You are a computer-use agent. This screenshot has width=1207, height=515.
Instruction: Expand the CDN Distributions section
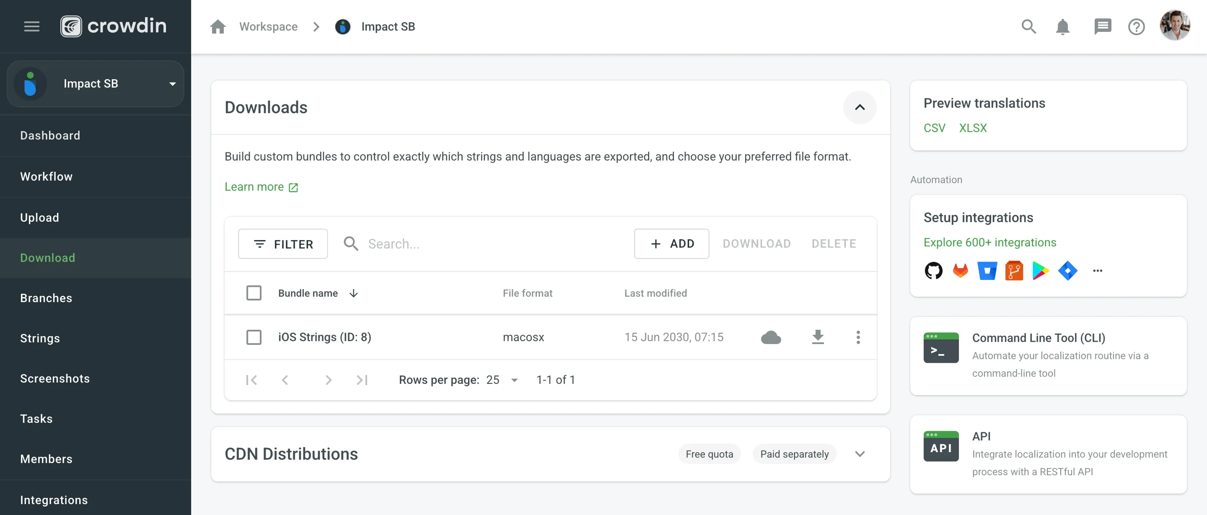coord(859,454)
